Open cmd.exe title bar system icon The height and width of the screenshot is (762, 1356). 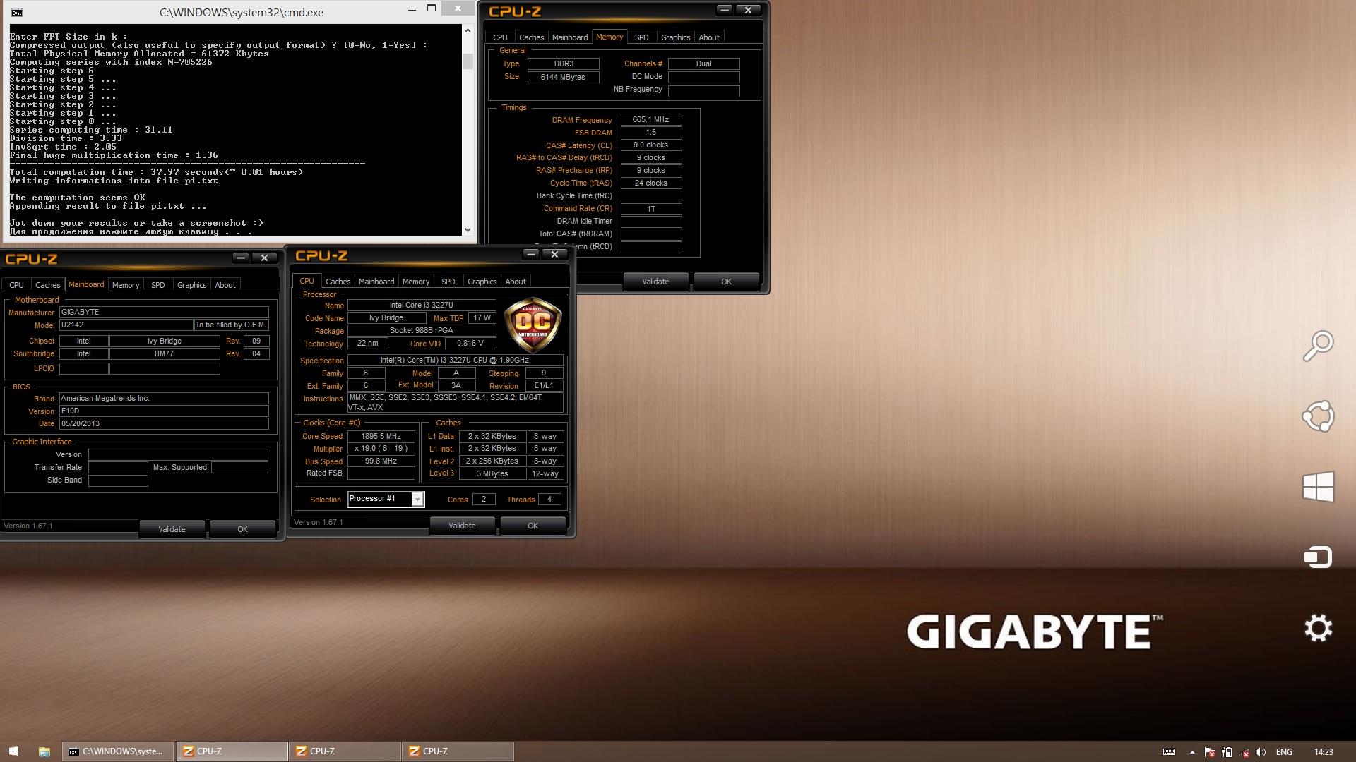(x=16, y=12)
